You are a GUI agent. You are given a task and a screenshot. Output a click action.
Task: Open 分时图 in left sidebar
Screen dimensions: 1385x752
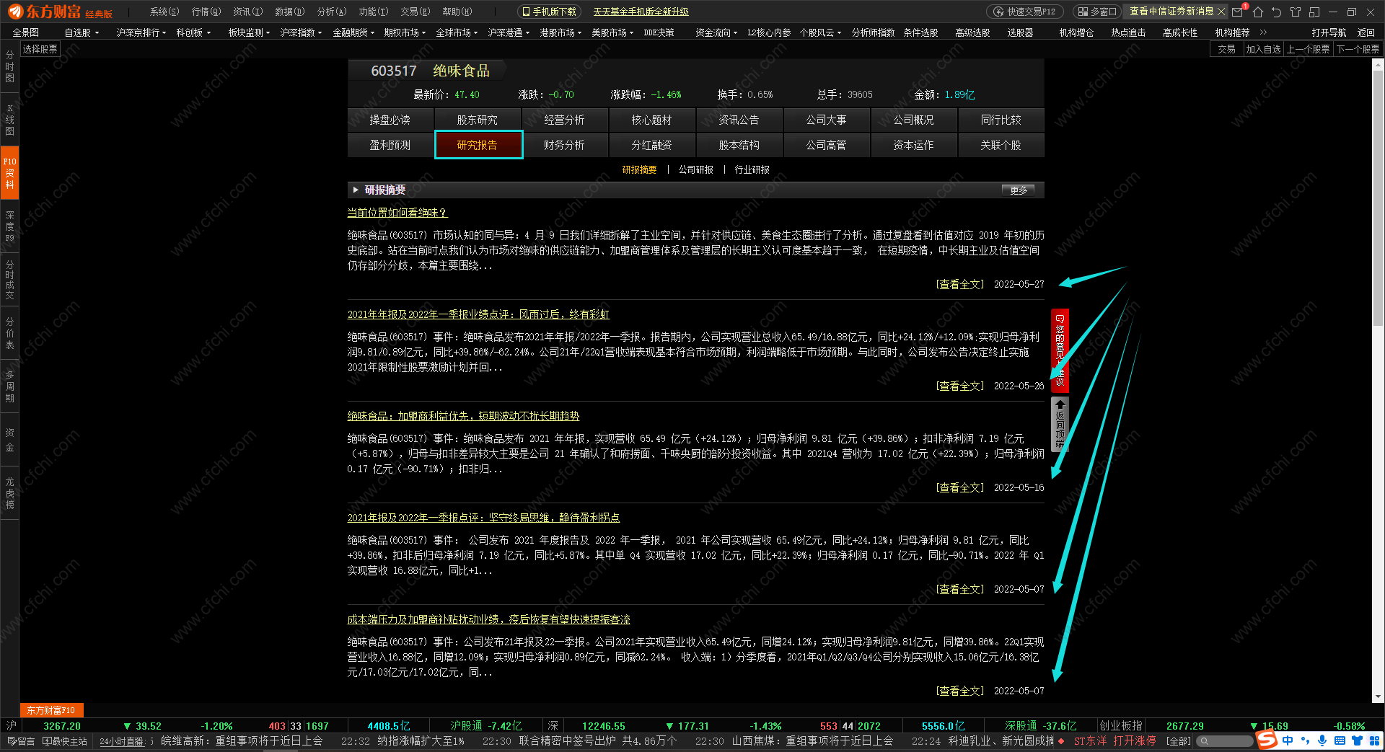tap(9, 66)
